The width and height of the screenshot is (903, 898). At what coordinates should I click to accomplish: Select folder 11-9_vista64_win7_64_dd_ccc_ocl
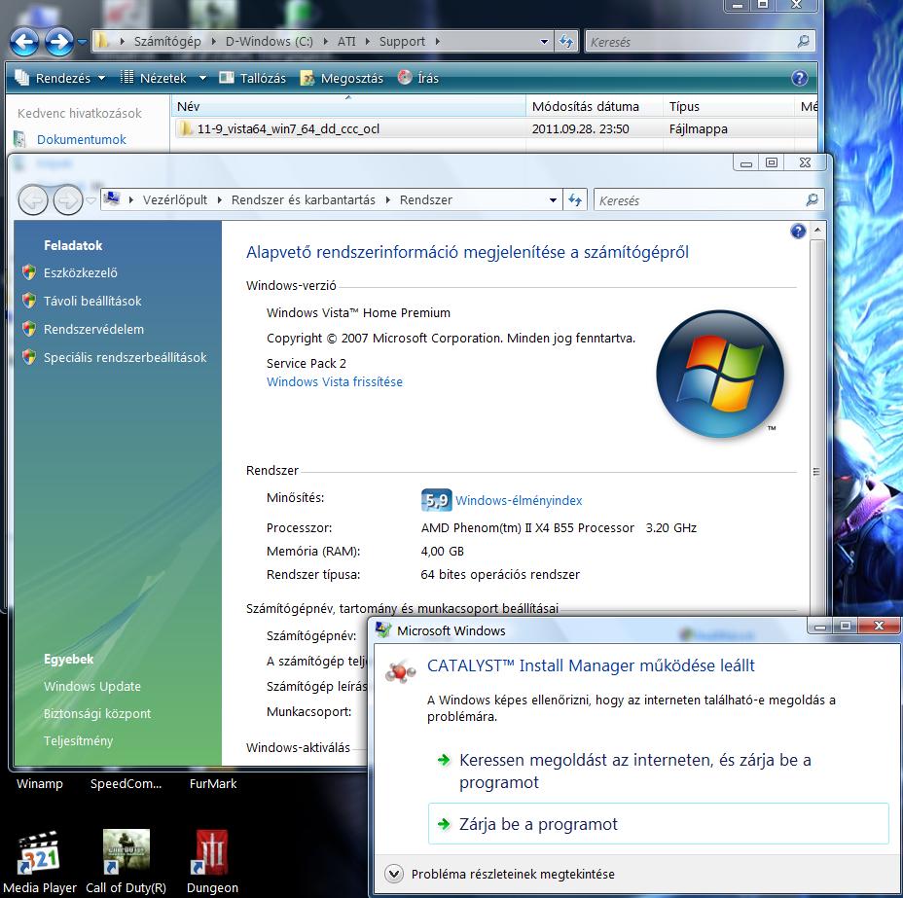(x=279, y=129)
